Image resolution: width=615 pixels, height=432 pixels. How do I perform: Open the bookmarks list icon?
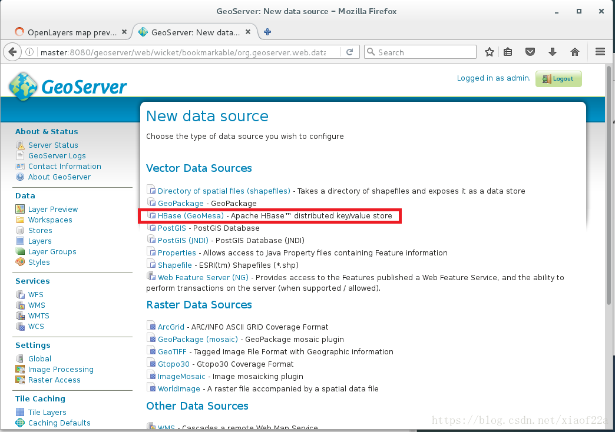[508, 52]
